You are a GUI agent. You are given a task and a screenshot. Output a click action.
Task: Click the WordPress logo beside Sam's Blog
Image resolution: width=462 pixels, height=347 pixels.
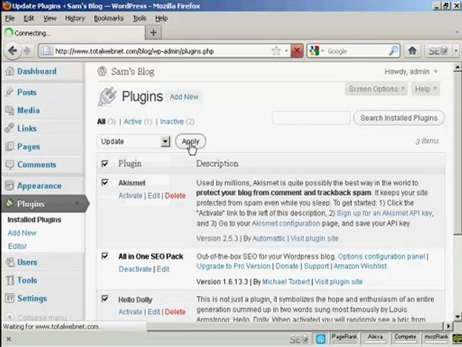click(x=102, y=71)
